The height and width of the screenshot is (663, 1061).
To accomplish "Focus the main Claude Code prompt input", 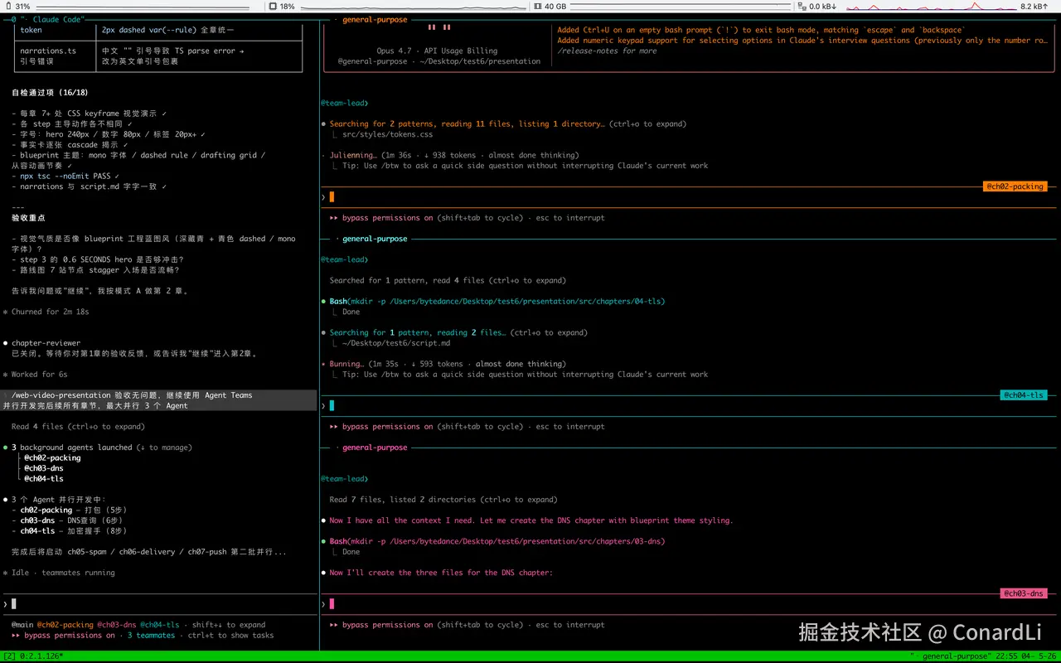I will [159, 603].
